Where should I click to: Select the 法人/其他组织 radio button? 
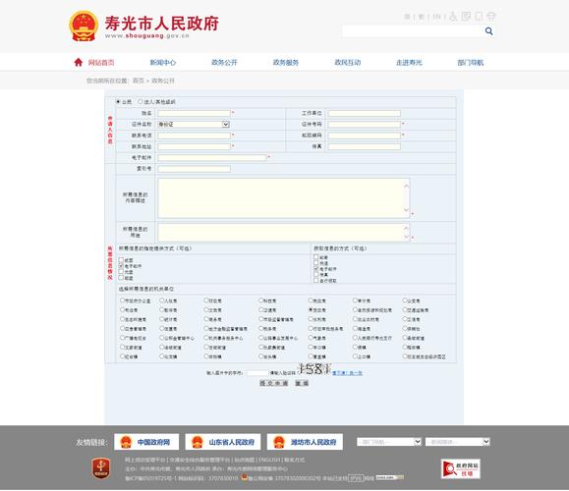(x=141, y=102)
